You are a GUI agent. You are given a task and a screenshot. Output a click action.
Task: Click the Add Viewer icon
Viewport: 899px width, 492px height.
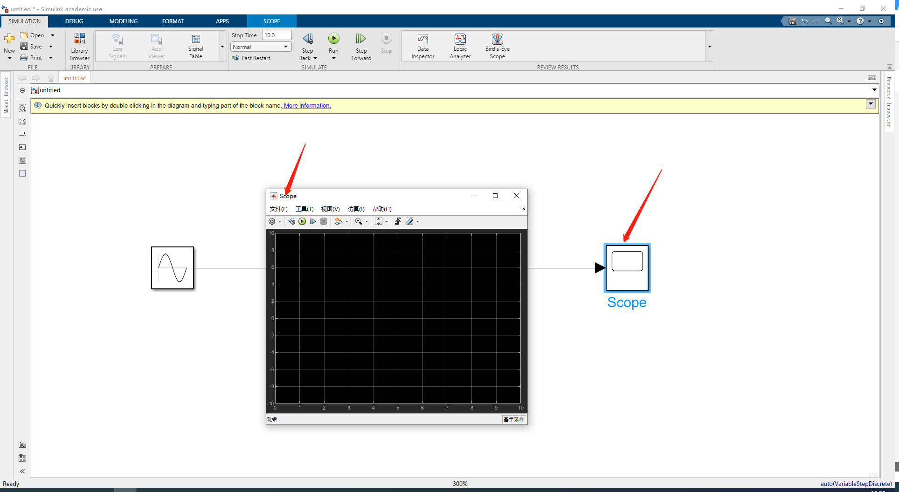tap(156, 46)
